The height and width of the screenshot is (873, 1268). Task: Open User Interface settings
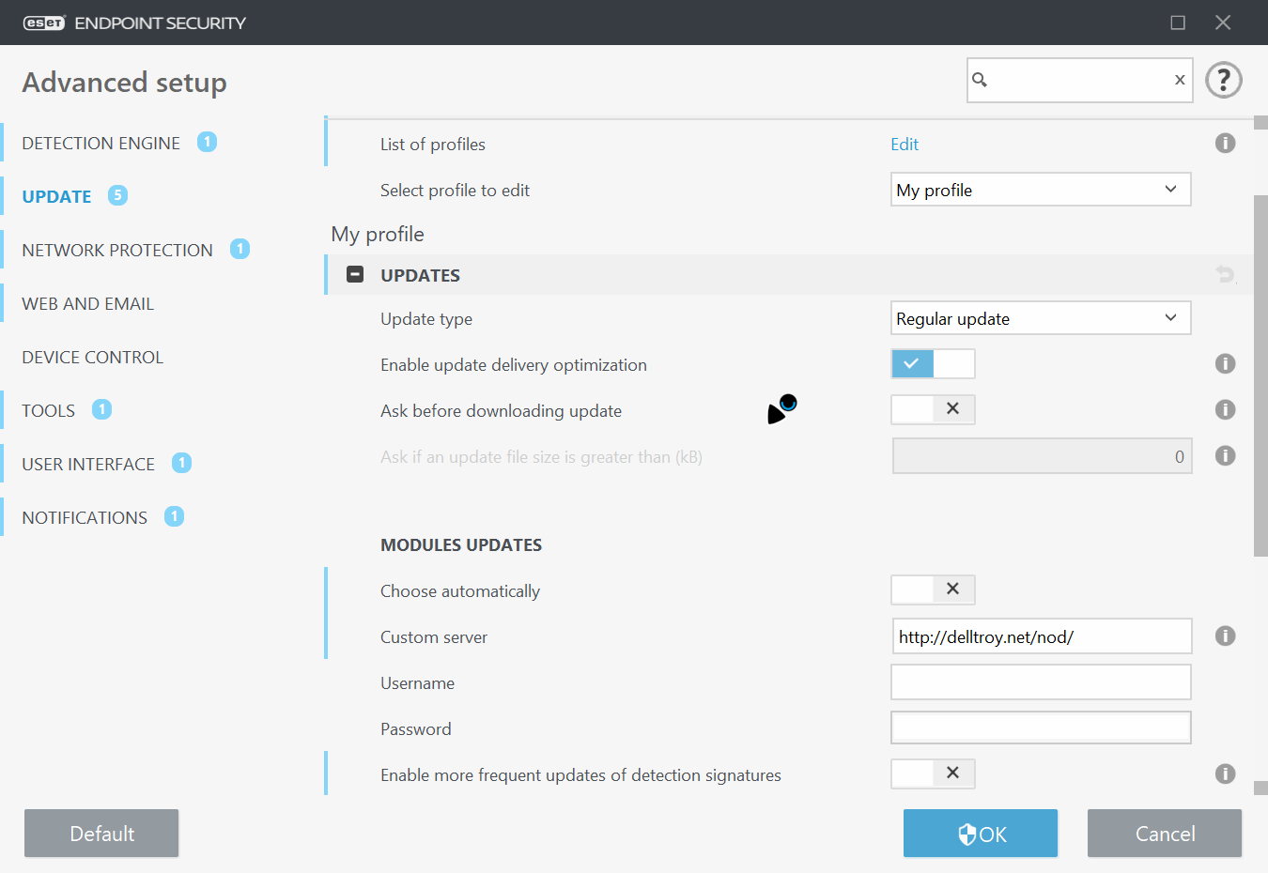click(88, 464)
